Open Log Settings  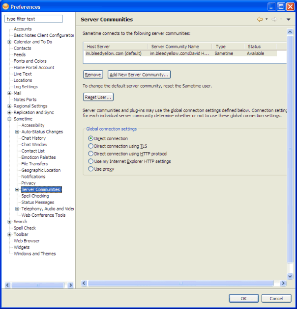point(26,87)
